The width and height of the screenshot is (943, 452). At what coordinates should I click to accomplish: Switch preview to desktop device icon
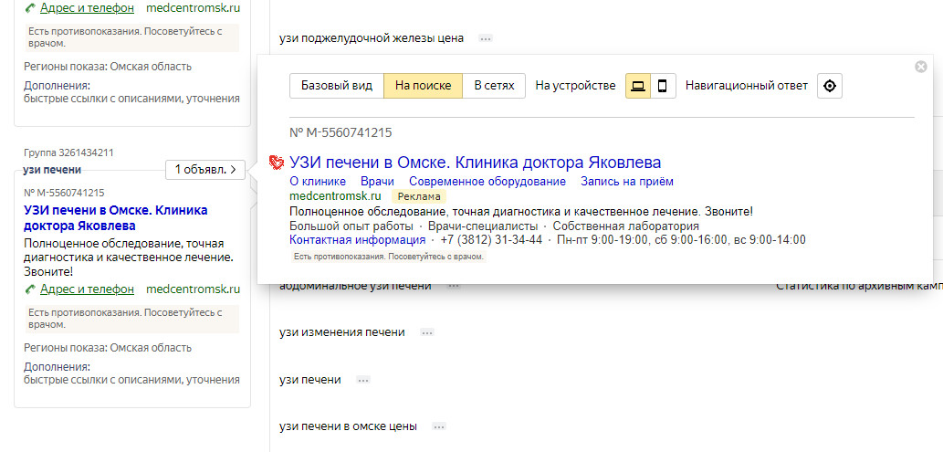pos(638,86)
